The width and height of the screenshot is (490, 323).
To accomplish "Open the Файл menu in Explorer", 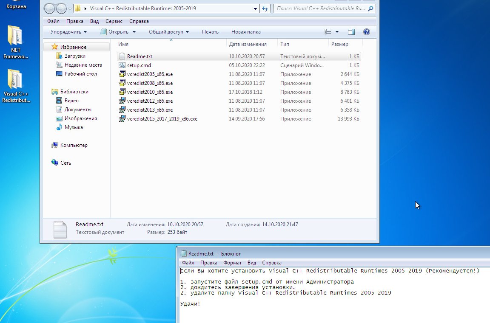I will click(54, 21).
